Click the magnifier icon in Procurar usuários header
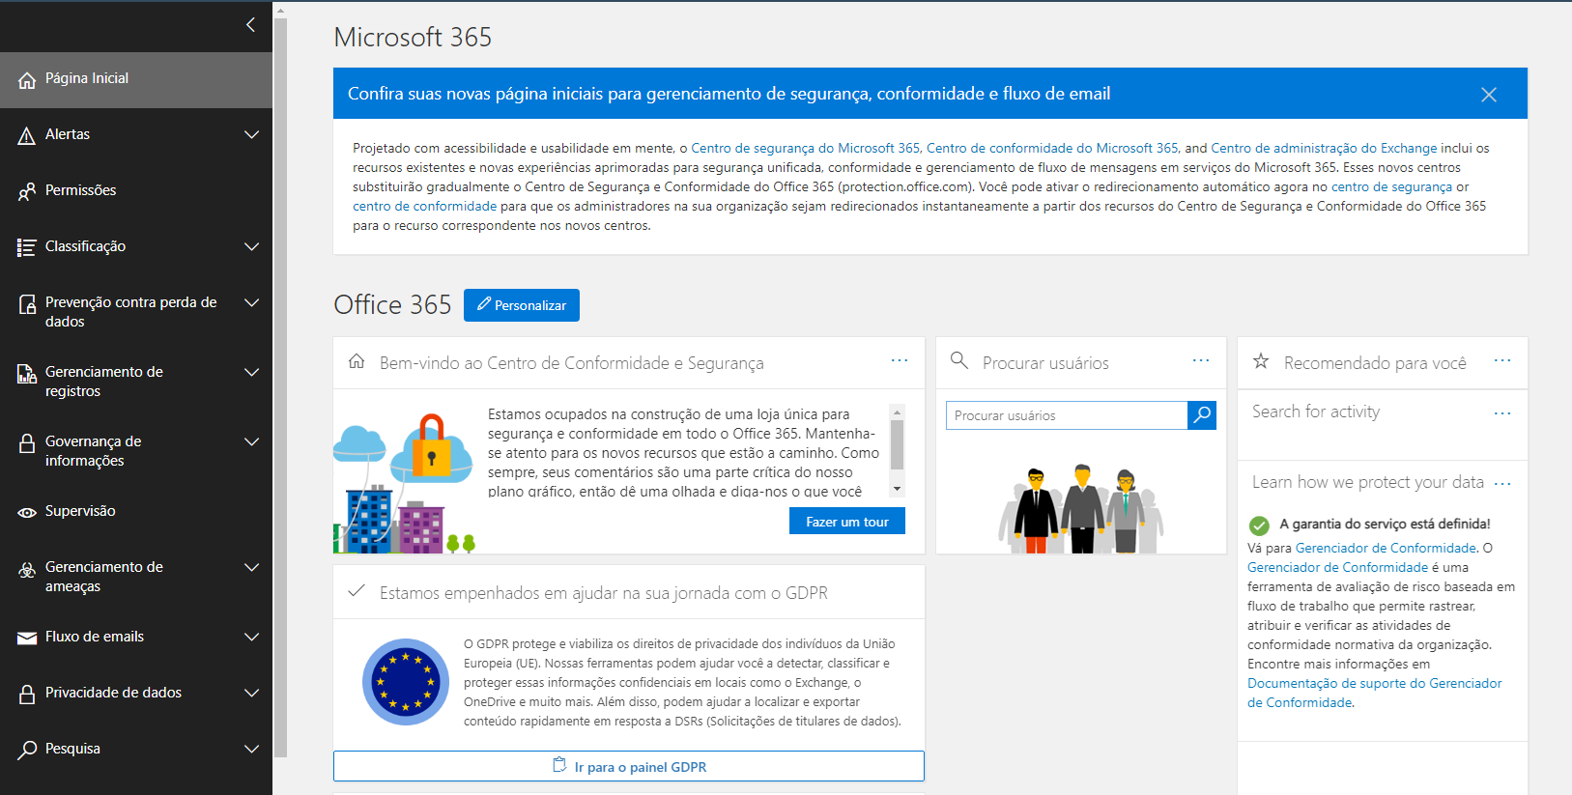Image resolution: width=1572 pixels, height=795 pixels. [x=959, y=360]
